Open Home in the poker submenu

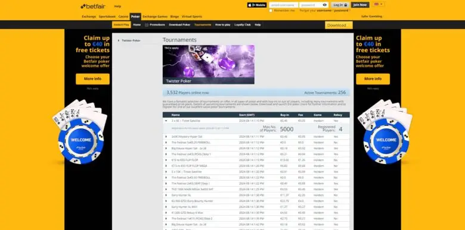tap(137, 25)
